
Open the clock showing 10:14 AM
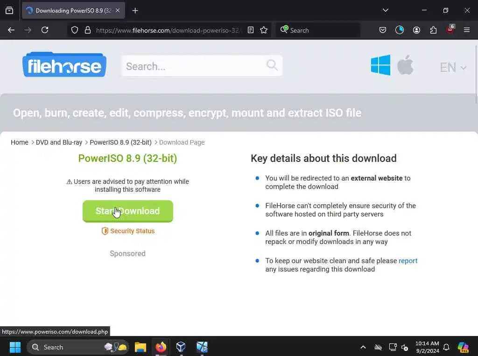pyautogui.click(x=427, y=347)
